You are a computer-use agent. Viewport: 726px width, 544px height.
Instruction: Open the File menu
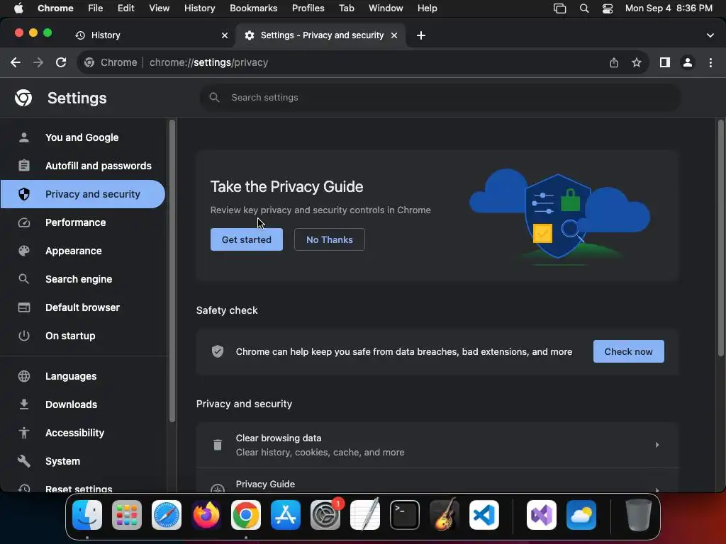pyautogui.click(x=96, y=8)
